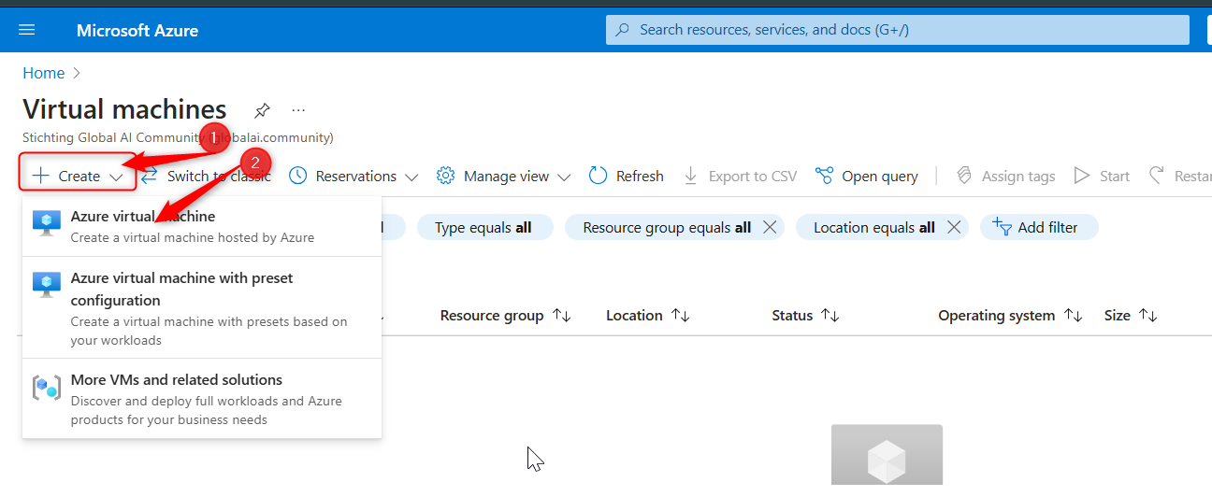Click the Azure virtual machine monitor icon
Image resolution: width=1212 pixels, height=496 pixels.
(x=47, y=224)
